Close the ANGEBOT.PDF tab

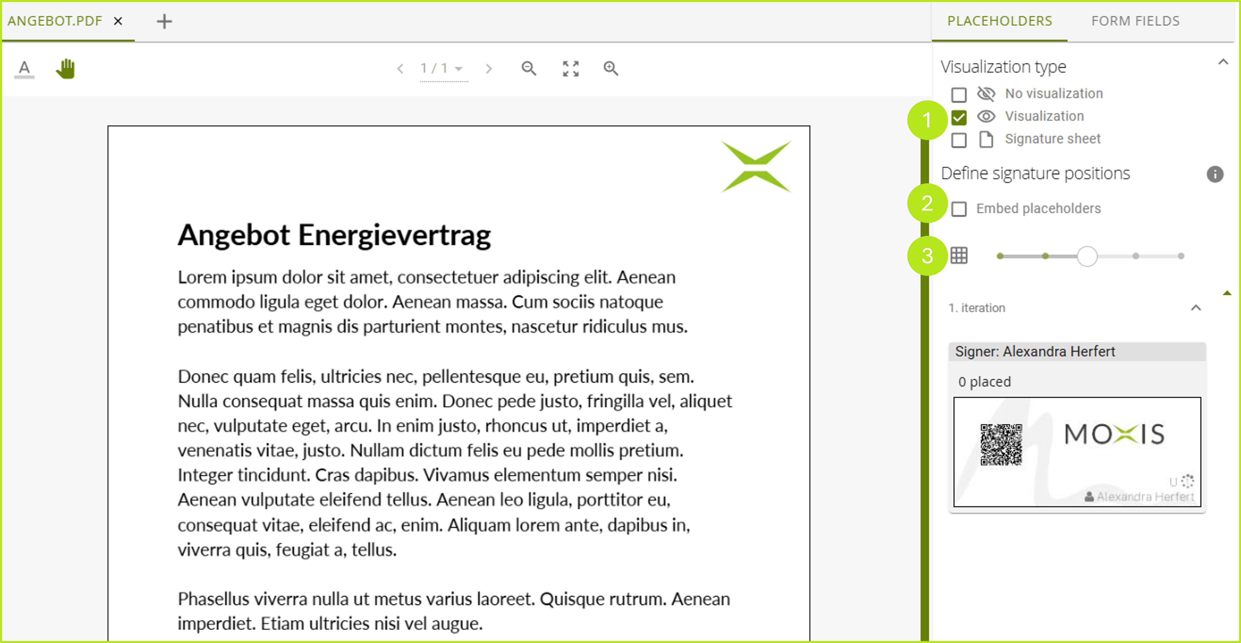coord(119,21)
